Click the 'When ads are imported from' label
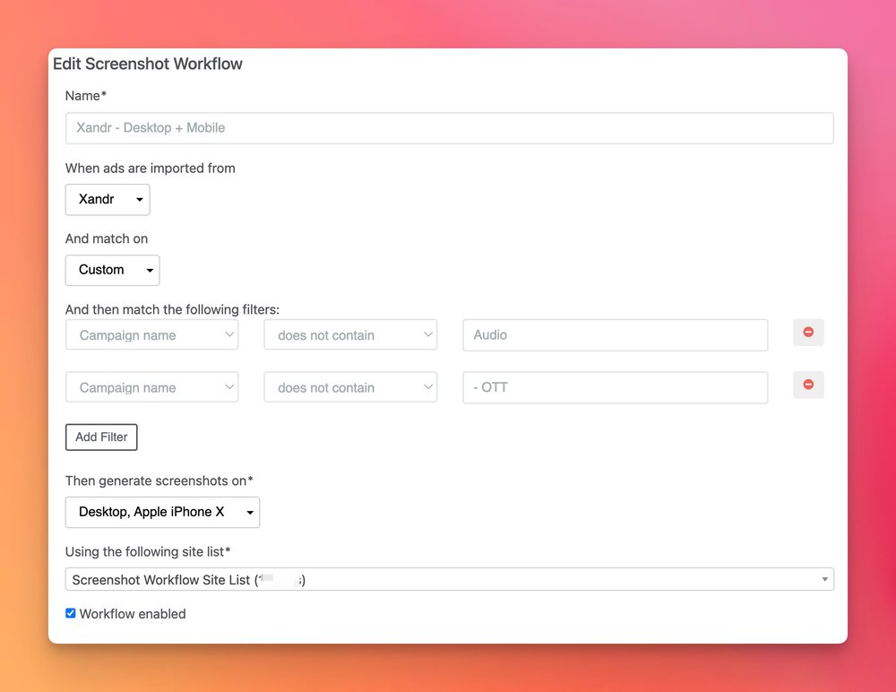The width and height of the screenshot is (896, 692). coord(151,169)
